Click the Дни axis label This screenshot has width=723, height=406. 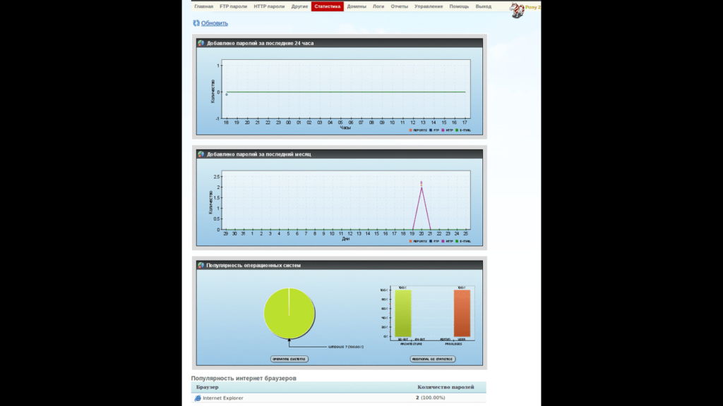[x=345, y=239]
